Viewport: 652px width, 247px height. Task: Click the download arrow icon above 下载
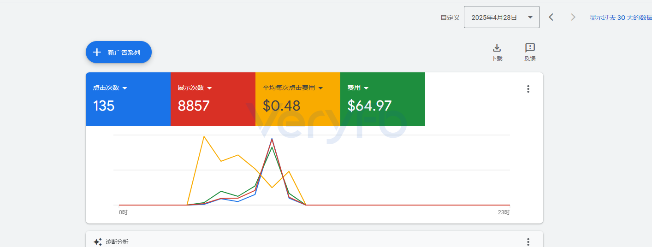point(497,48)
